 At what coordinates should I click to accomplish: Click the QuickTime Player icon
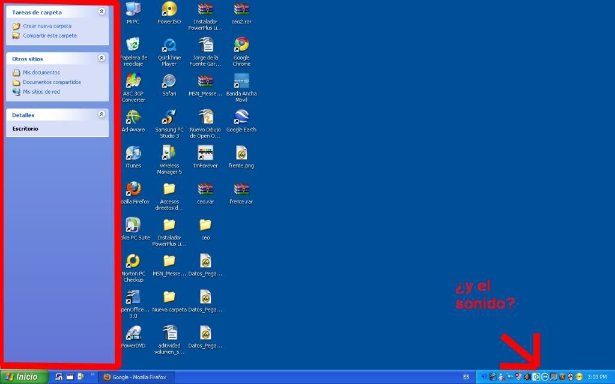tap(169, 46)
